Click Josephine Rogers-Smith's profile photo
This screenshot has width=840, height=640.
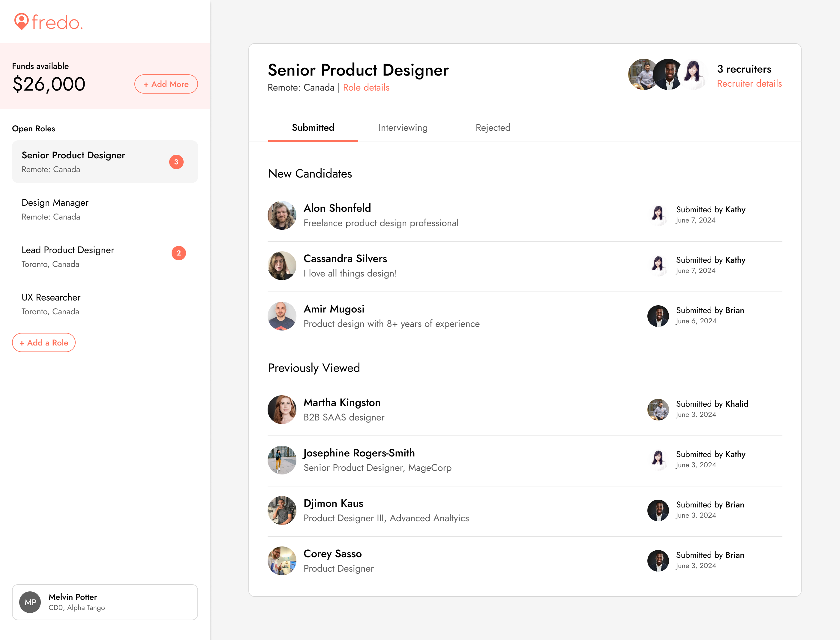click(x=282, y=460)
